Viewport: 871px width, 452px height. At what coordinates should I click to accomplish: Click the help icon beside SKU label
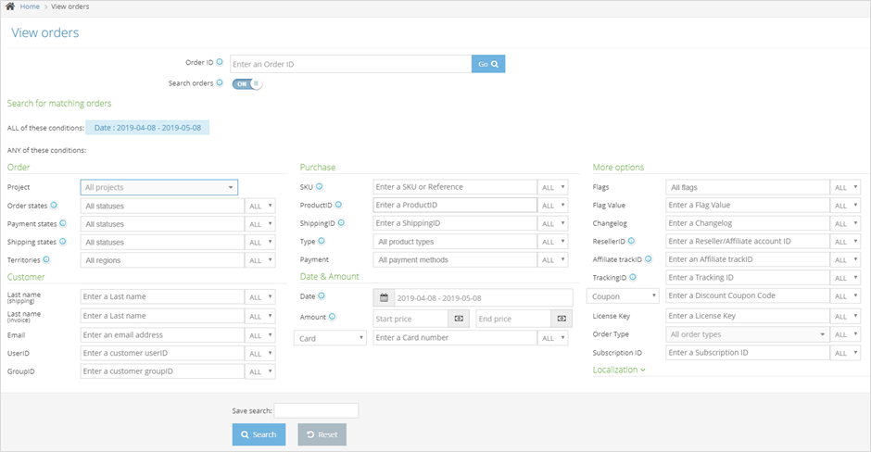coord(320,187)
